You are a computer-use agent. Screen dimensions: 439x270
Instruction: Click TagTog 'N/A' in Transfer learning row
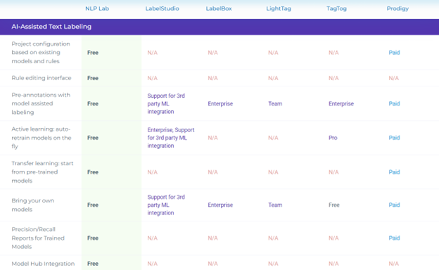point(333,172)
